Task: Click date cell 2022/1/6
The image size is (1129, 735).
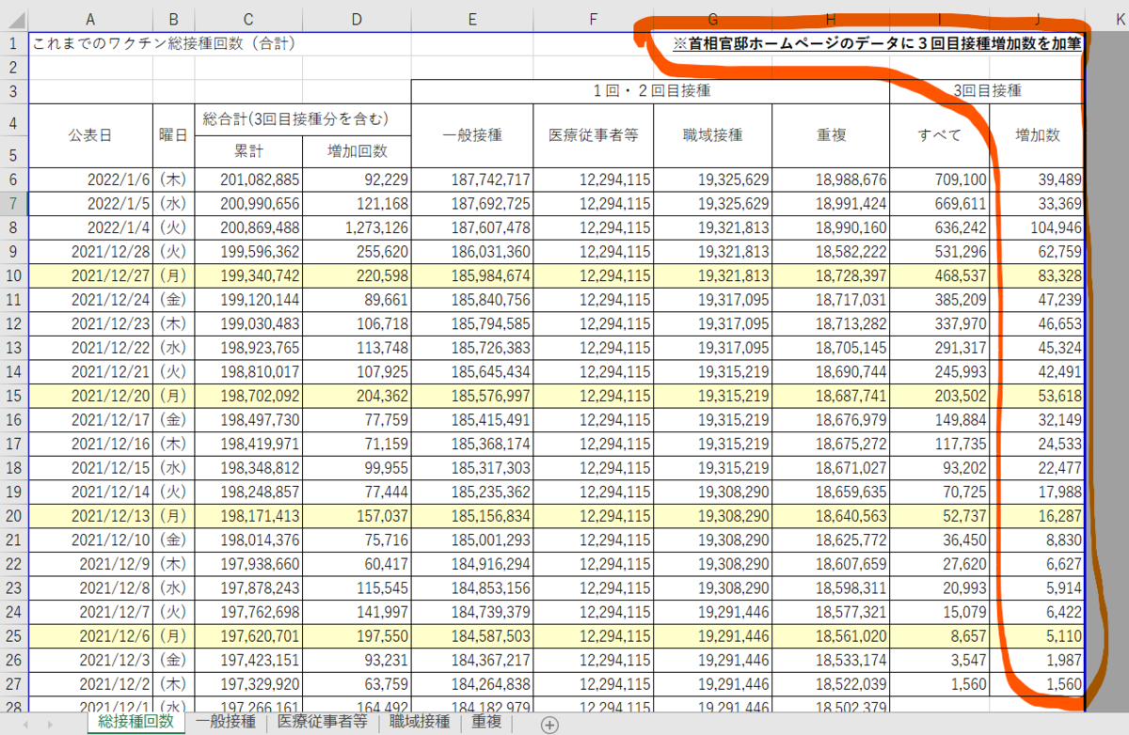Action: point(90,180)
